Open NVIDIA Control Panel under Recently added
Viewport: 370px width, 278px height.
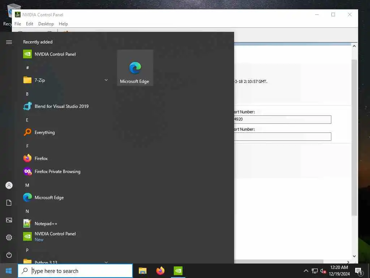click(x=66, y=54)
